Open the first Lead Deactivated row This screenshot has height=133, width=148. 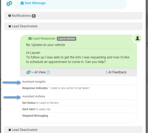click(x=74, y=26)
